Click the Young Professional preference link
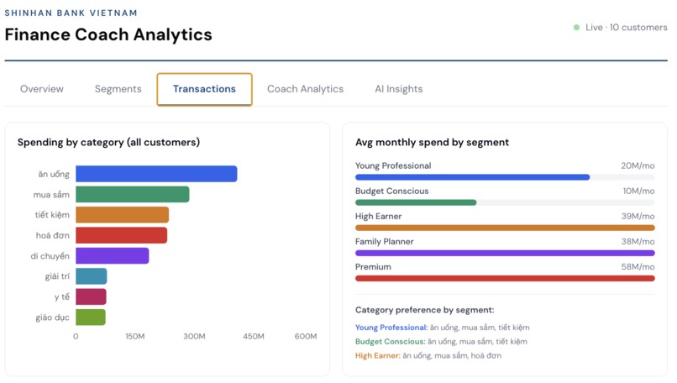 pos(391,328)
